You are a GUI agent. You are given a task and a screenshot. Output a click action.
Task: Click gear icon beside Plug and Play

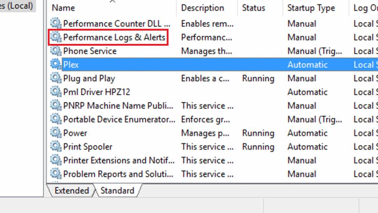point(56,78)
